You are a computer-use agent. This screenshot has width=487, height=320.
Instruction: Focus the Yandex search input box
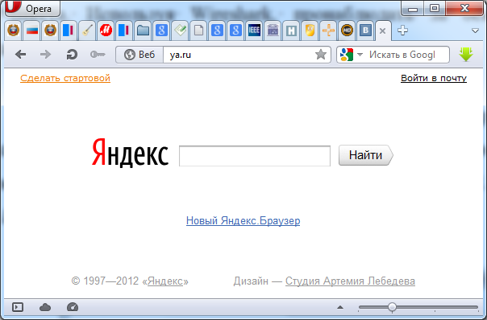pos(255,156)
